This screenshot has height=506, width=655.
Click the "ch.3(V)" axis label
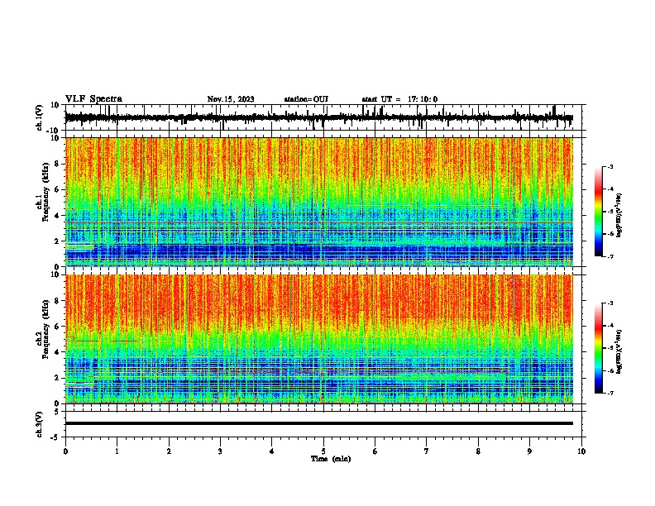[x=39, y=424]
